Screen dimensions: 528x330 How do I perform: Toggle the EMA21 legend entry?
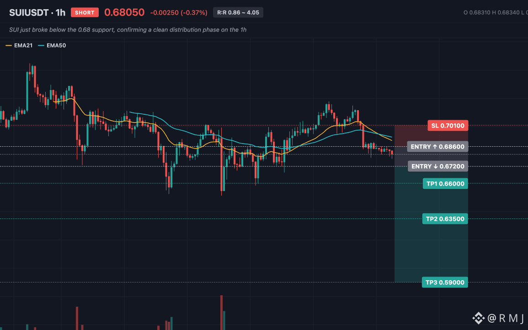click(x=19, y=45)
